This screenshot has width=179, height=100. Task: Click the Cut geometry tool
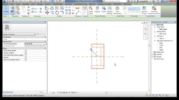pyautogui.click(x=34, y=9)
